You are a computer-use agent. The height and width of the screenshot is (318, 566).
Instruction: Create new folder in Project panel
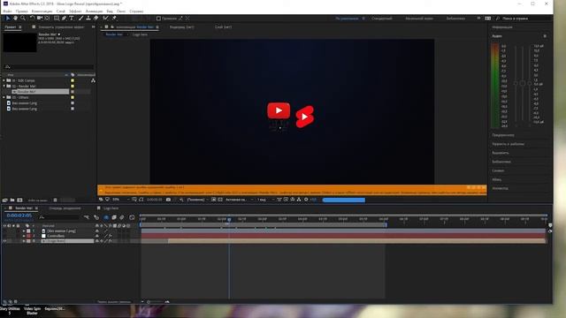click(12, 200)
